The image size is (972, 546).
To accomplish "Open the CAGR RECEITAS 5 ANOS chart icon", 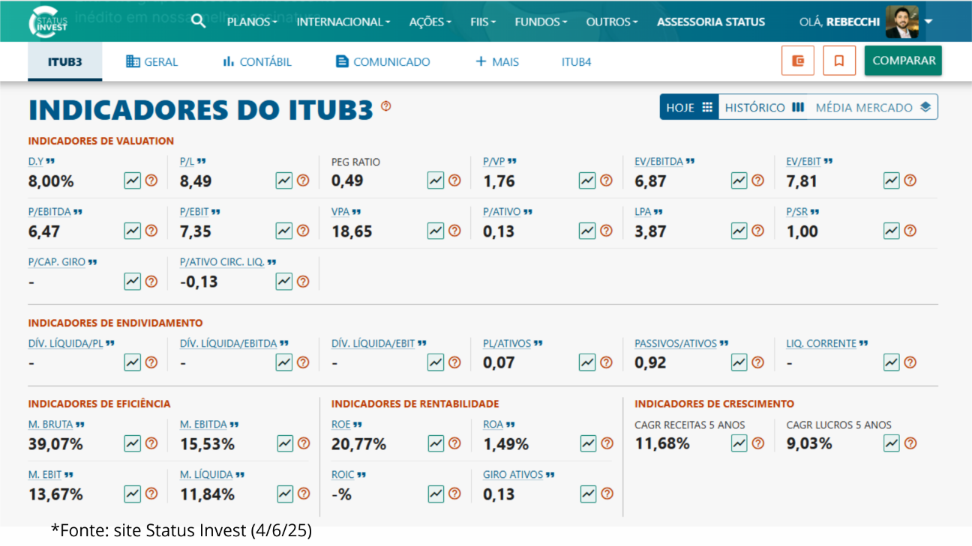I will coord(739,443).
